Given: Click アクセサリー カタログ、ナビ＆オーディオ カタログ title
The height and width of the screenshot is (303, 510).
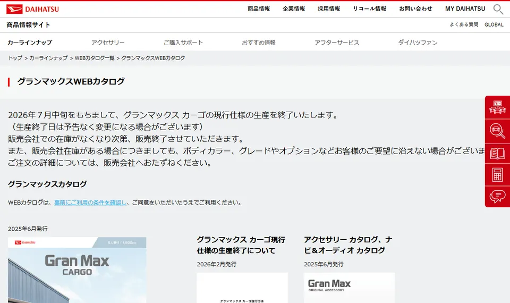Looking at the screenshot, I should coord(348,245).
